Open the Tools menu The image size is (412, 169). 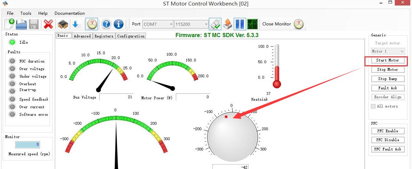click(x=26, y=13)
